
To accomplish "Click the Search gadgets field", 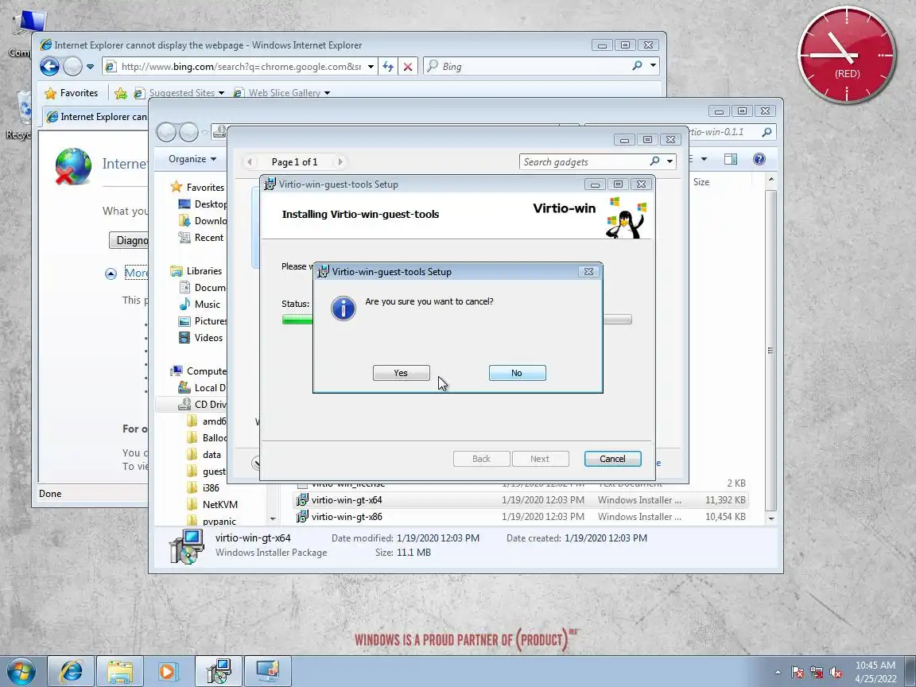I will [x=584, y=162].
